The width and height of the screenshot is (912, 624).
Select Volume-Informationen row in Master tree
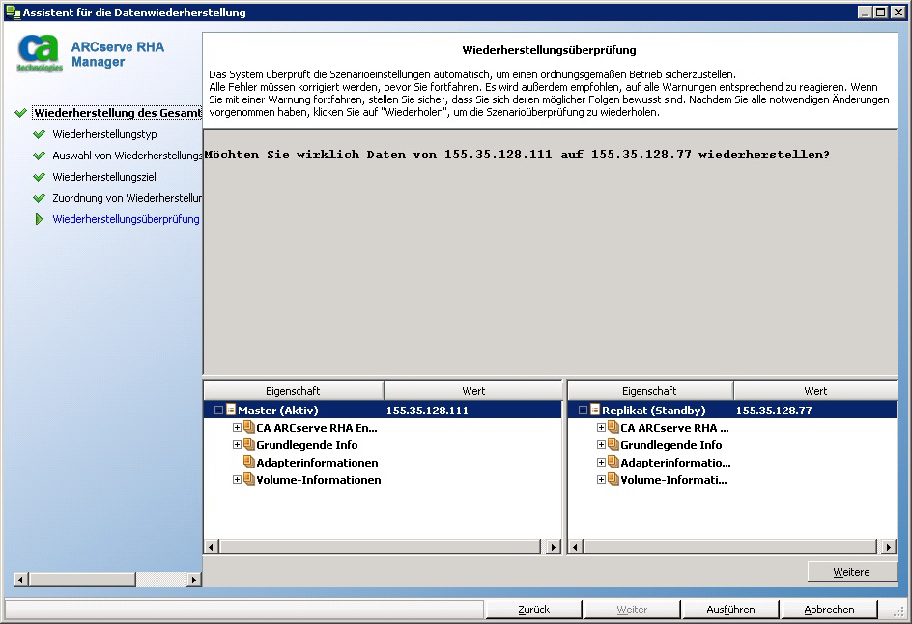coord(318,480)
